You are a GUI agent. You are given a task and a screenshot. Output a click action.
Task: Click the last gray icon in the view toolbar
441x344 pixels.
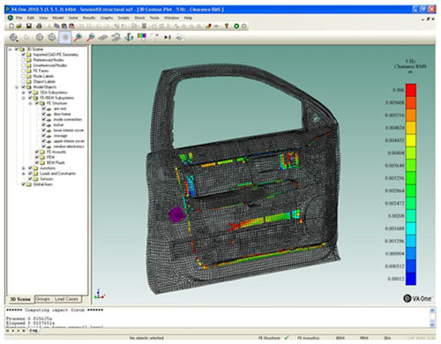[x=180, y=37]
